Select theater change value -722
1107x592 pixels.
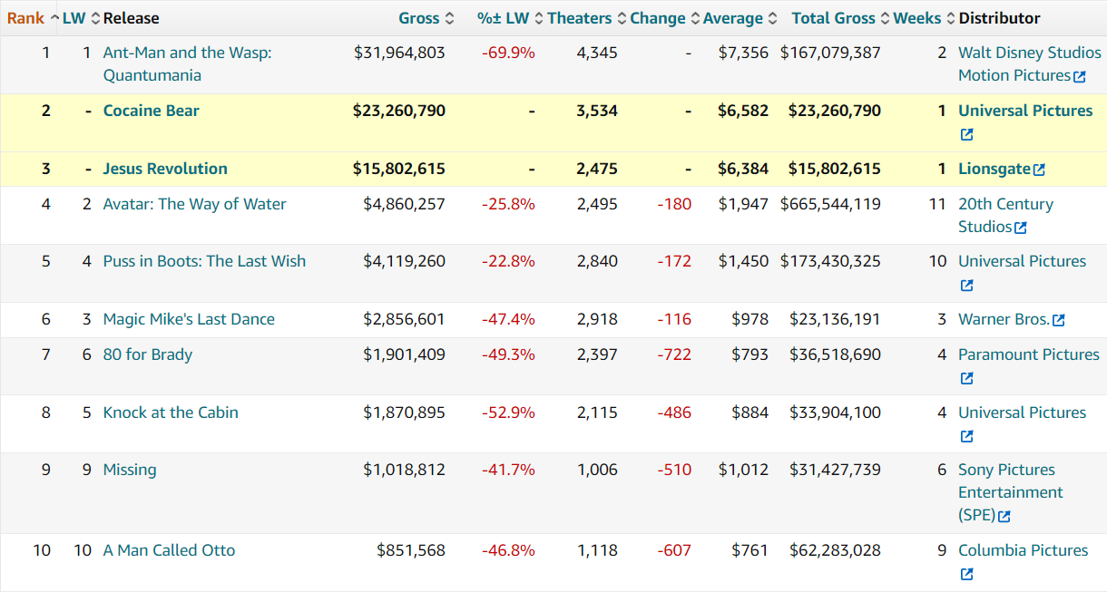pos(674,354)
